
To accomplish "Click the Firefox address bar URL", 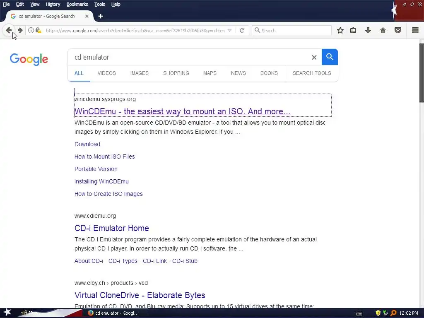I will pyautogui.click(x=135, y=31).
